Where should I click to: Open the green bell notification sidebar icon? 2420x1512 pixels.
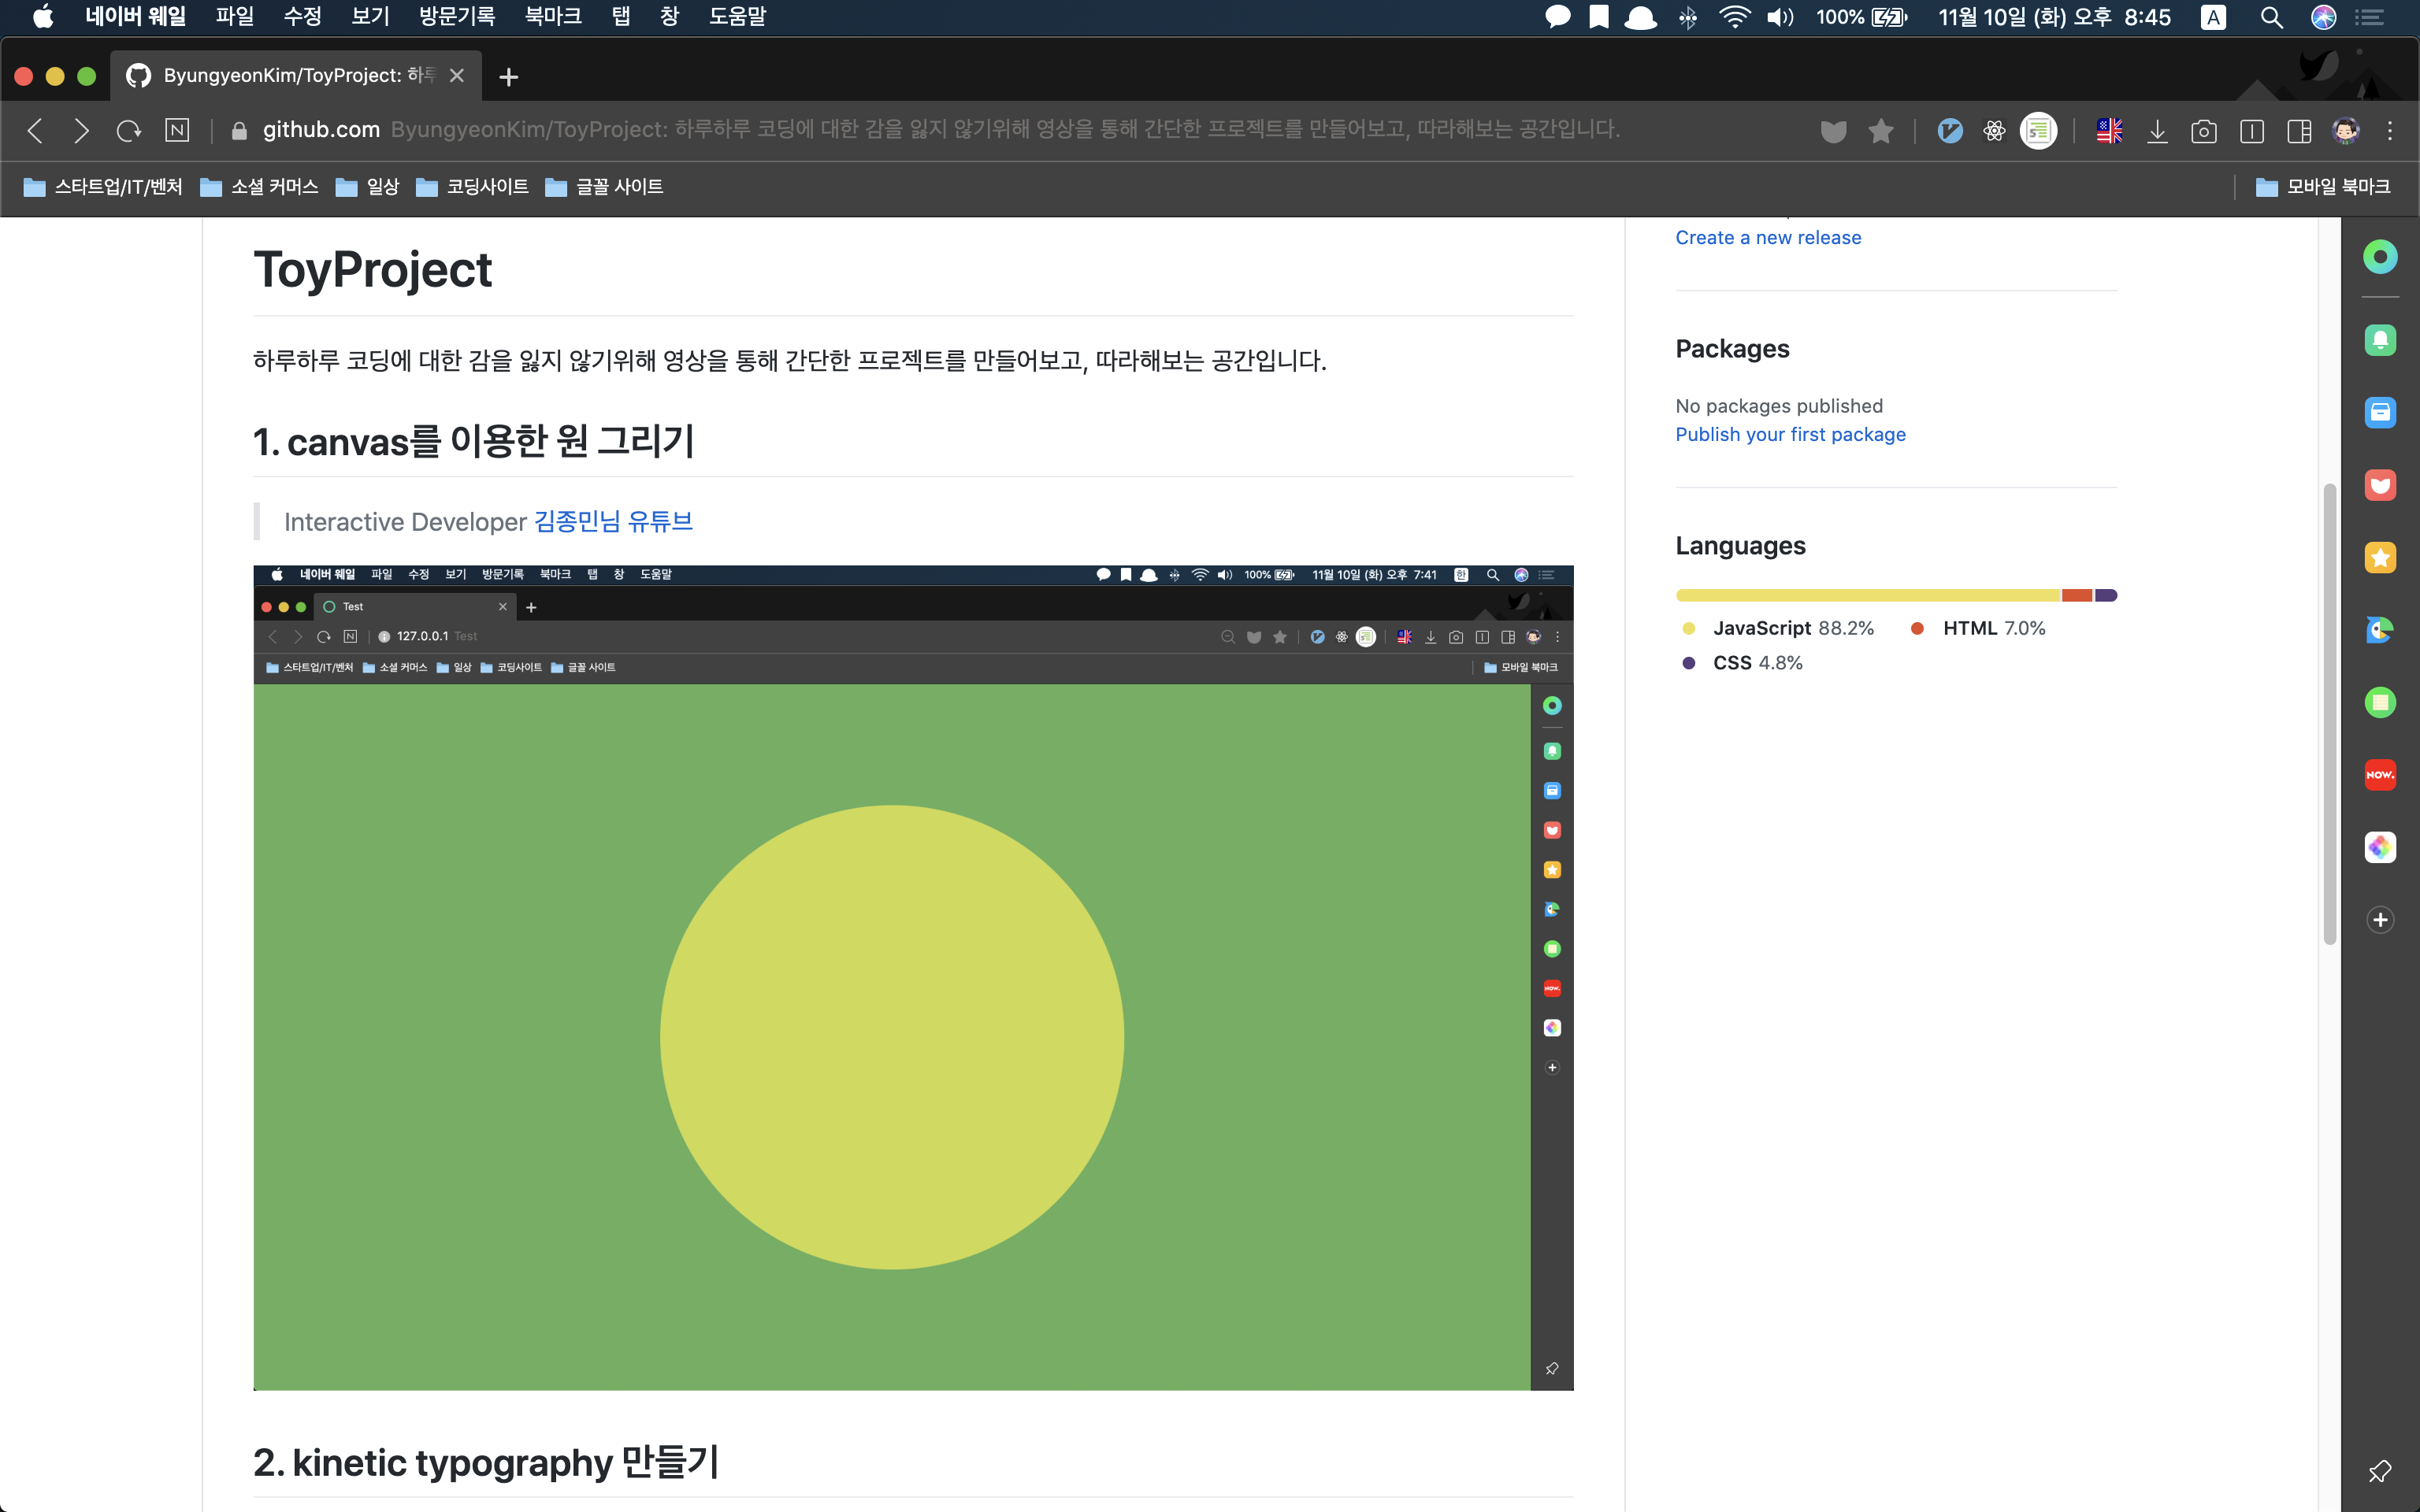point(2379,340)
